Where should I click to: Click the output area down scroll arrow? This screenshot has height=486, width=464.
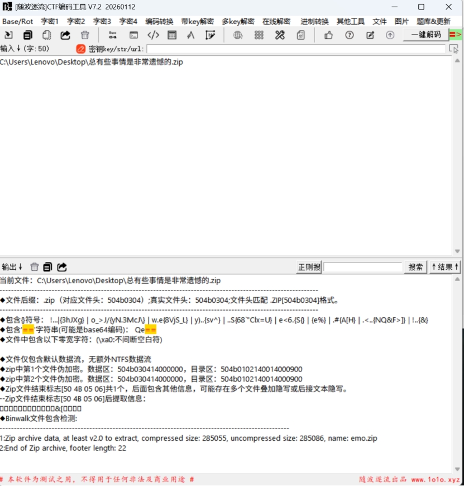pos(457,469)
